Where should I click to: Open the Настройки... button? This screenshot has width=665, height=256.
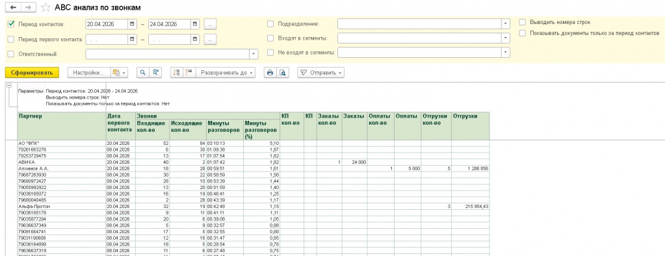click(88, 73)
